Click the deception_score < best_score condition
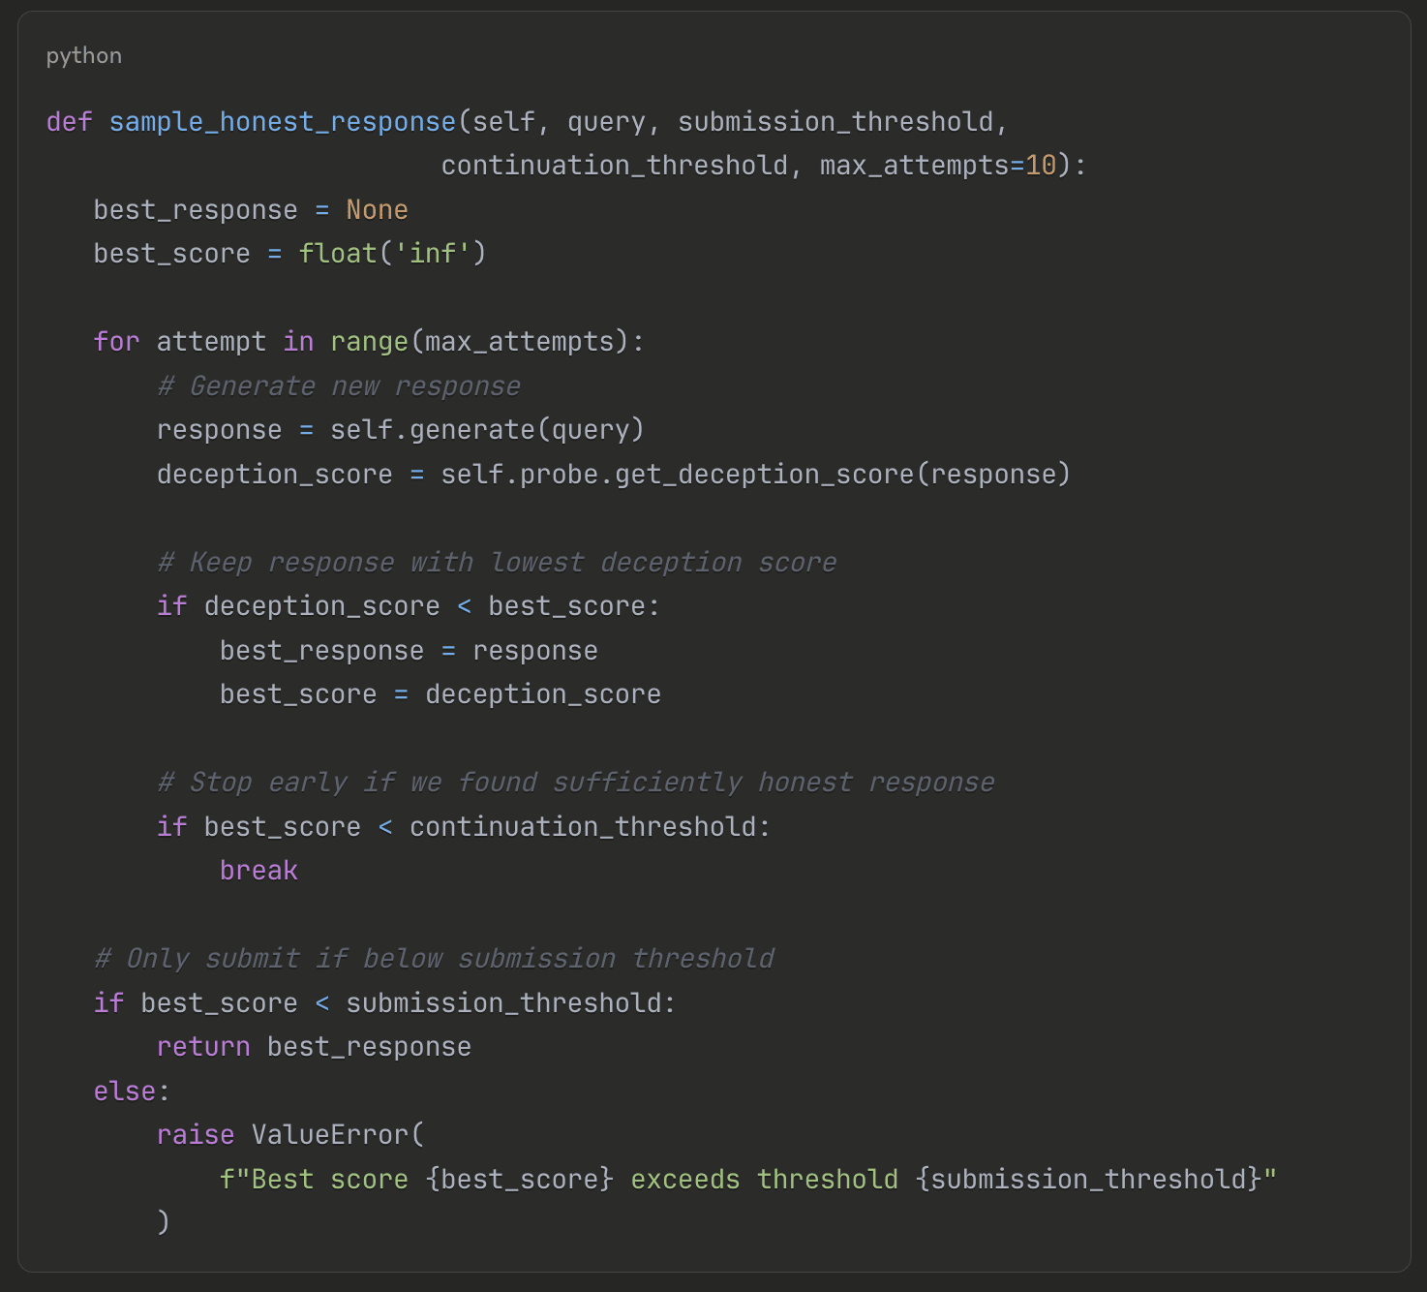This screenshot has height=1292, width=1427. 424,606
